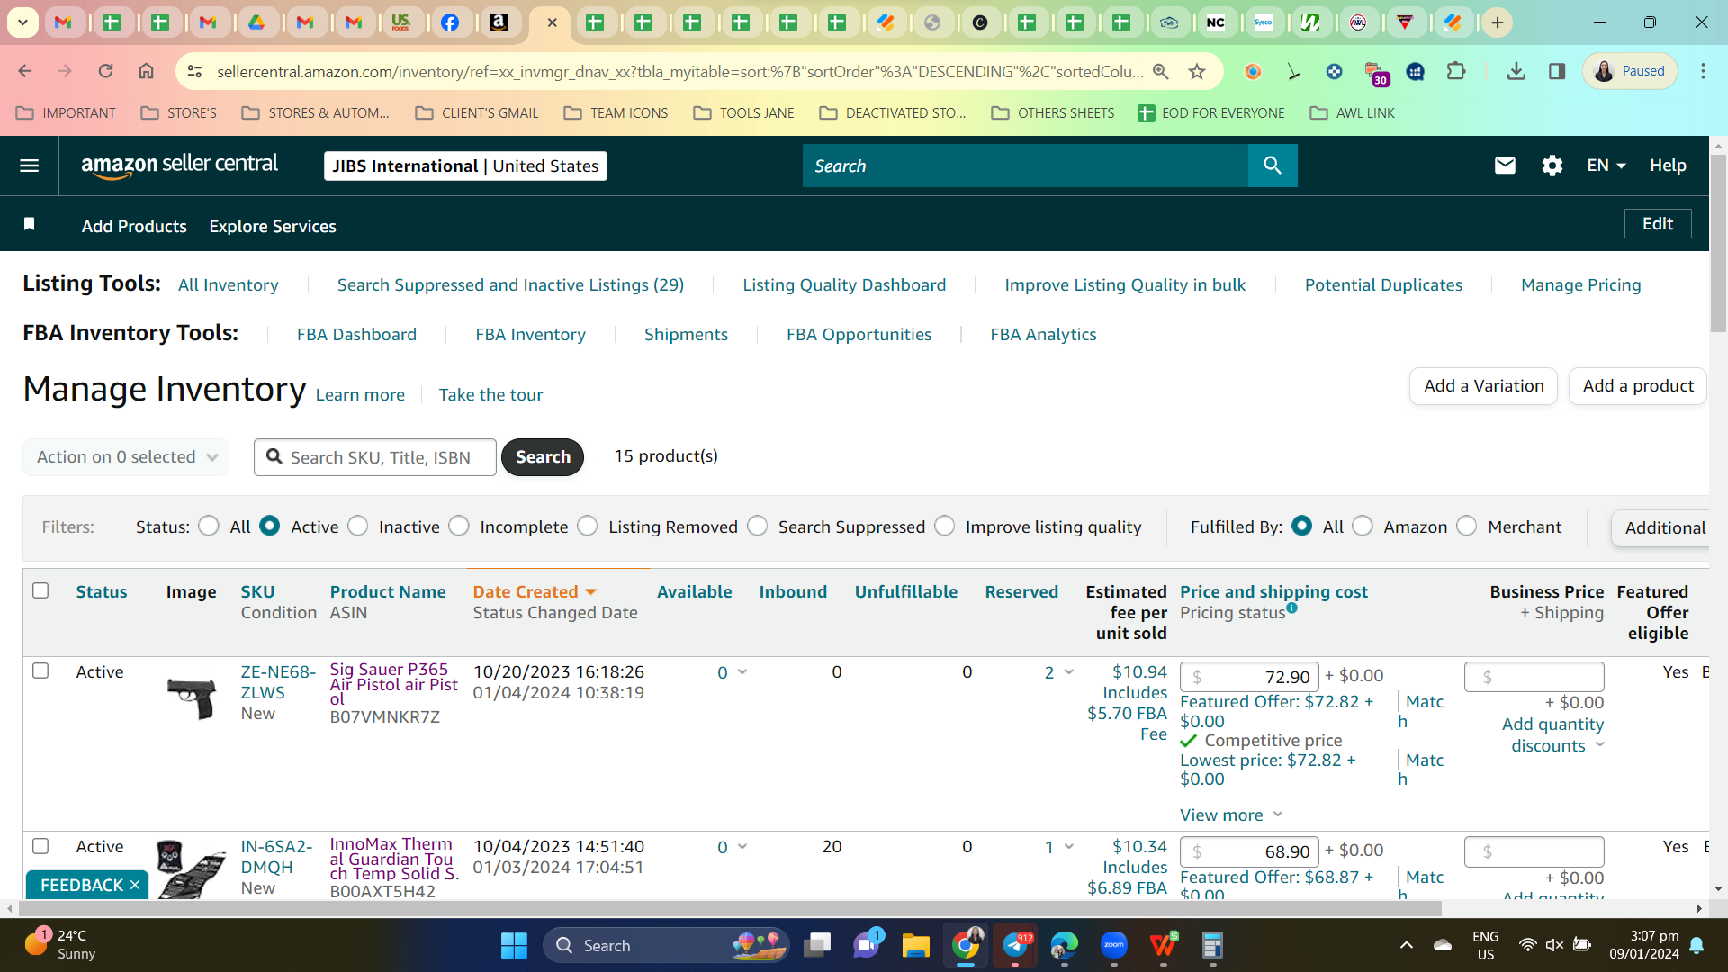The image size is (1728, 972).
Task: Select the All status radio button
Action: (209, 526)
